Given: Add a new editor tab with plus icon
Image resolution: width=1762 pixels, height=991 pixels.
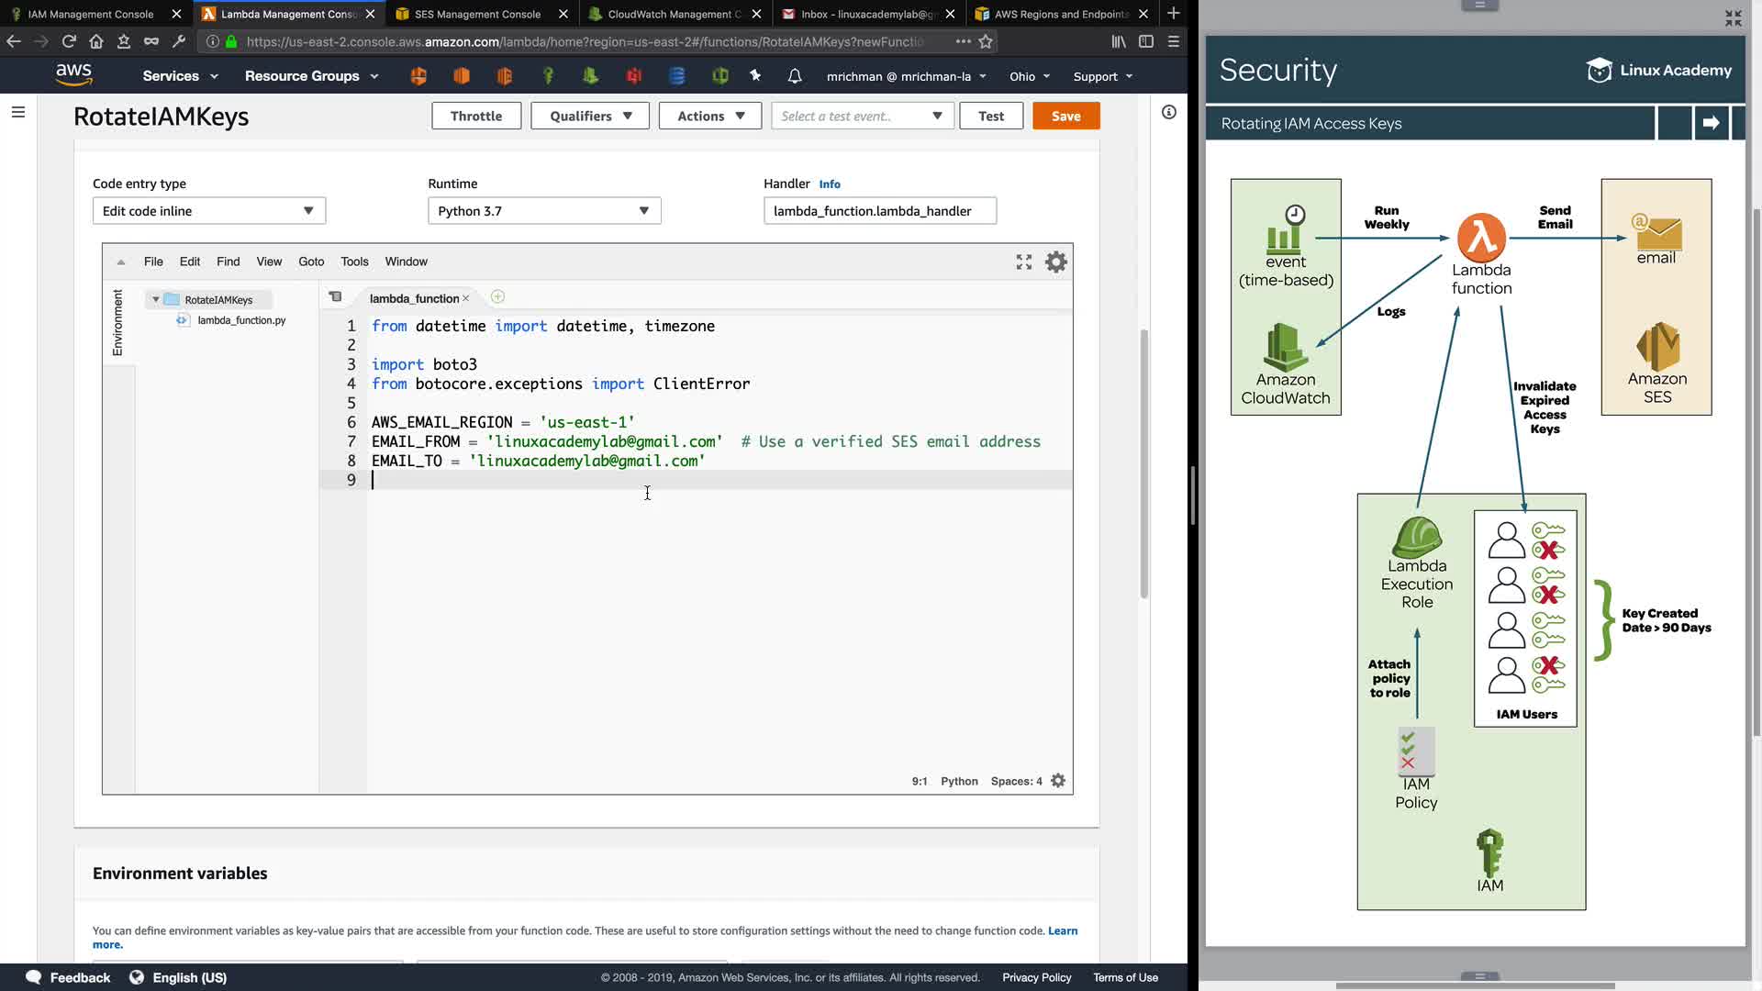Looking at the screenshot, I should (497, 297).
